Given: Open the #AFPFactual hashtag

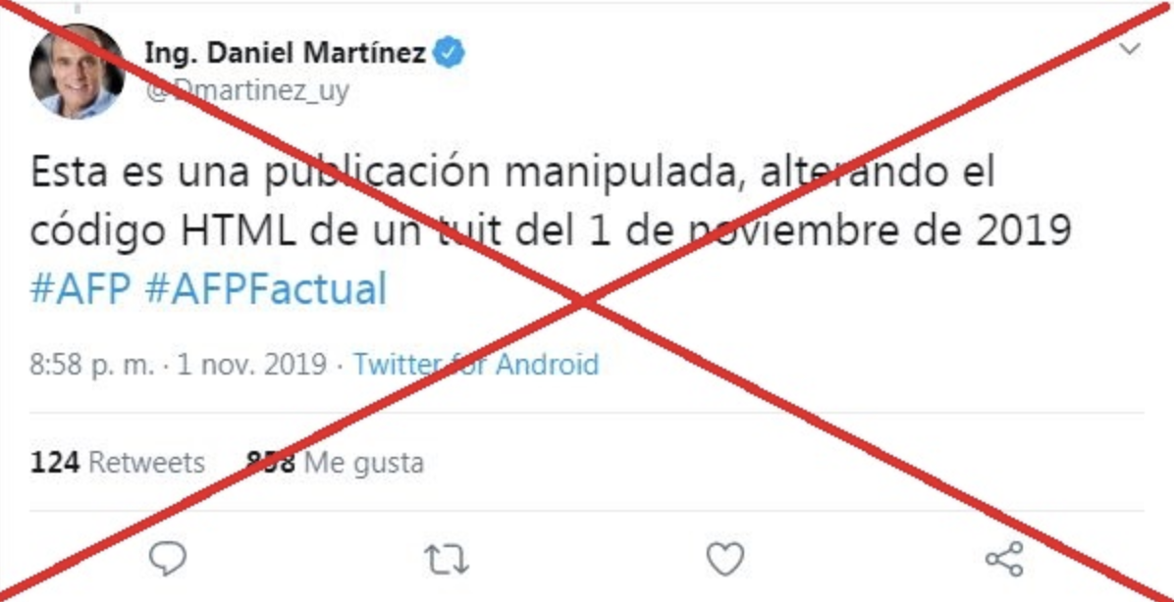Looking at the screenshot, I should tap(266, 289).
